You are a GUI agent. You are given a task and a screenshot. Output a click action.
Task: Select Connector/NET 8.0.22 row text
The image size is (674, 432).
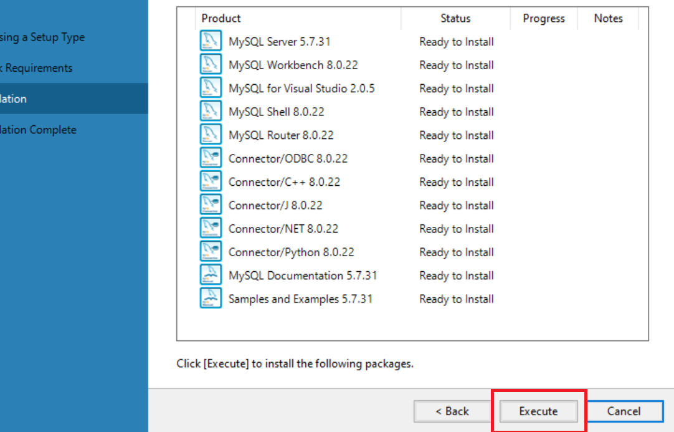pyautogui.click(x=283, y=229)
